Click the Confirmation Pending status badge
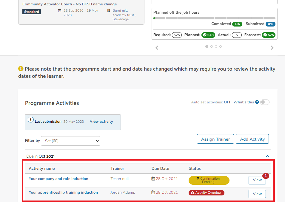285x202 pixels. [x=209, y=180]
